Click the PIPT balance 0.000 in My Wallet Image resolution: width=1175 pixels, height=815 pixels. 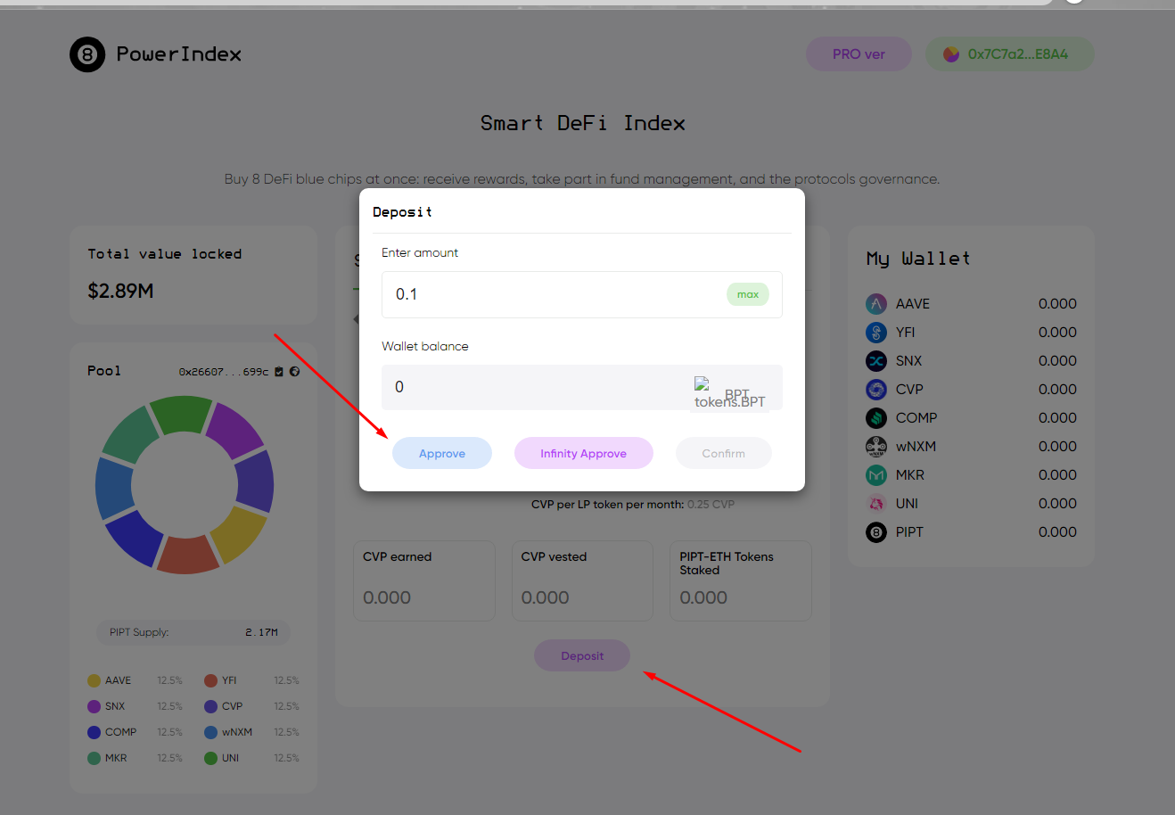tap(1057, 532)
